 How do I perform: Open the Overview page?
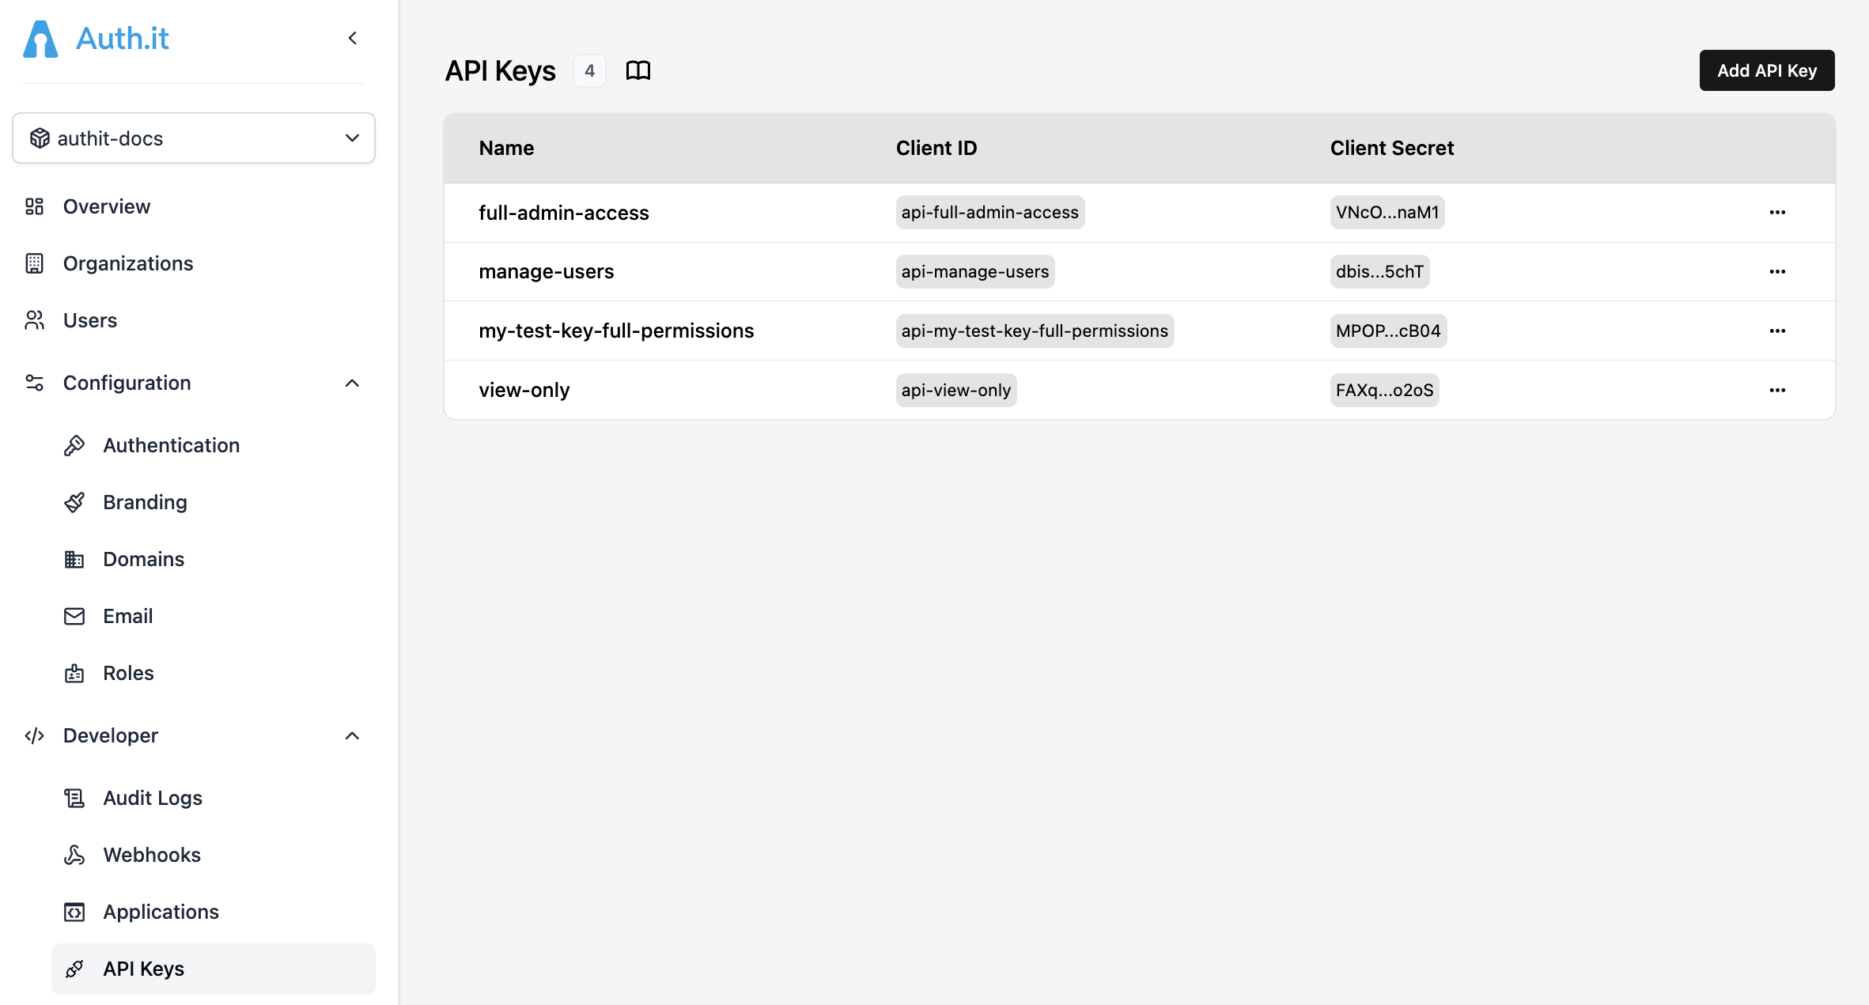(x=107, y=206)
